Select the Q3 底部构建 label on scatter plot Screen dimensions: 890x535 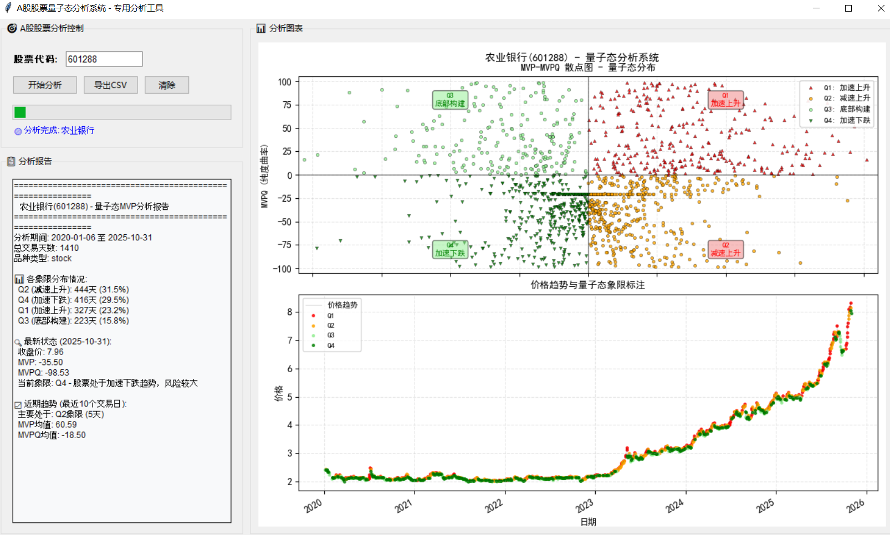pyautogui.click(x=449, y=100)
